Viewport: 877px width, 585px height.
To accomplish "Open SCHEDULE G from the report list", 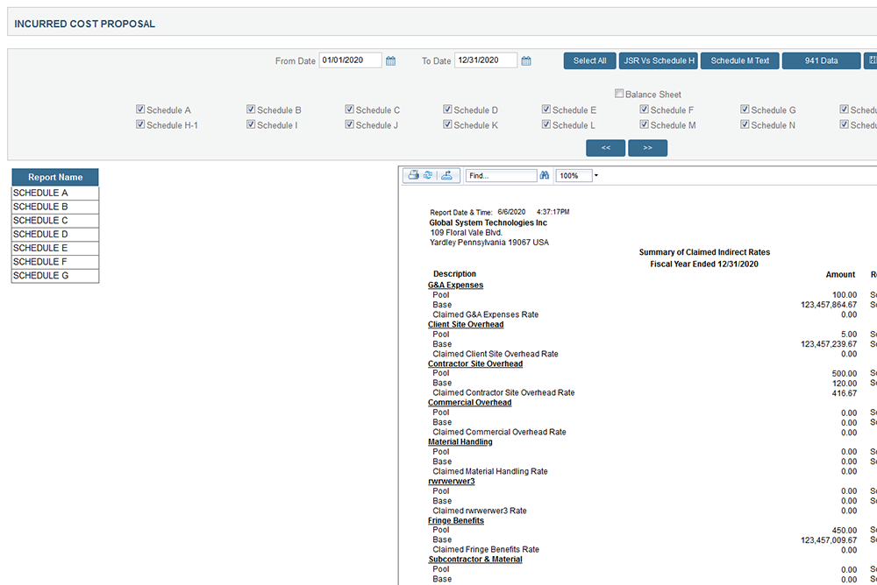I will (x=54, y=276).
